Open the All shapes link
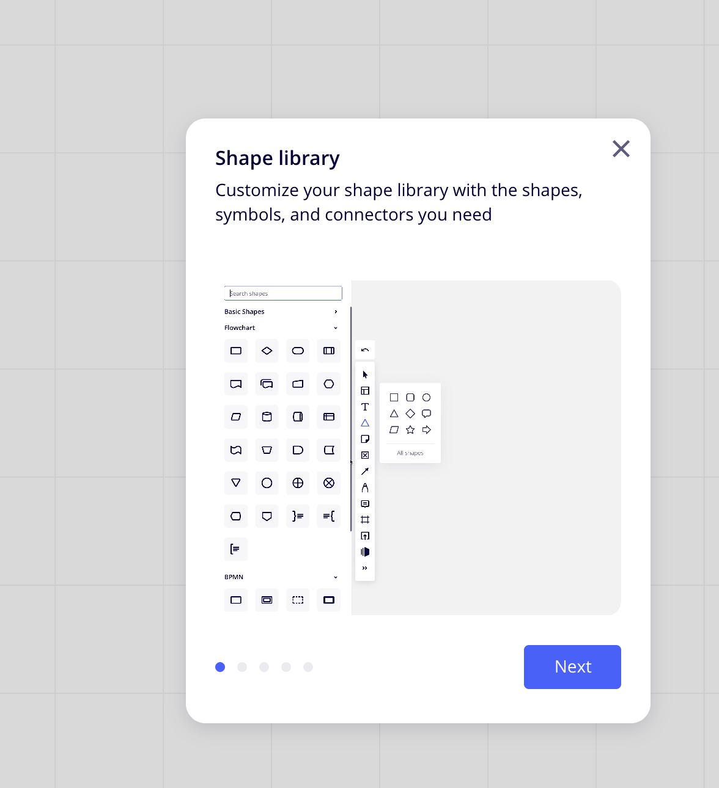Image resolution: width=719 pixels, height=788 pixels. (x=410, y=453)
